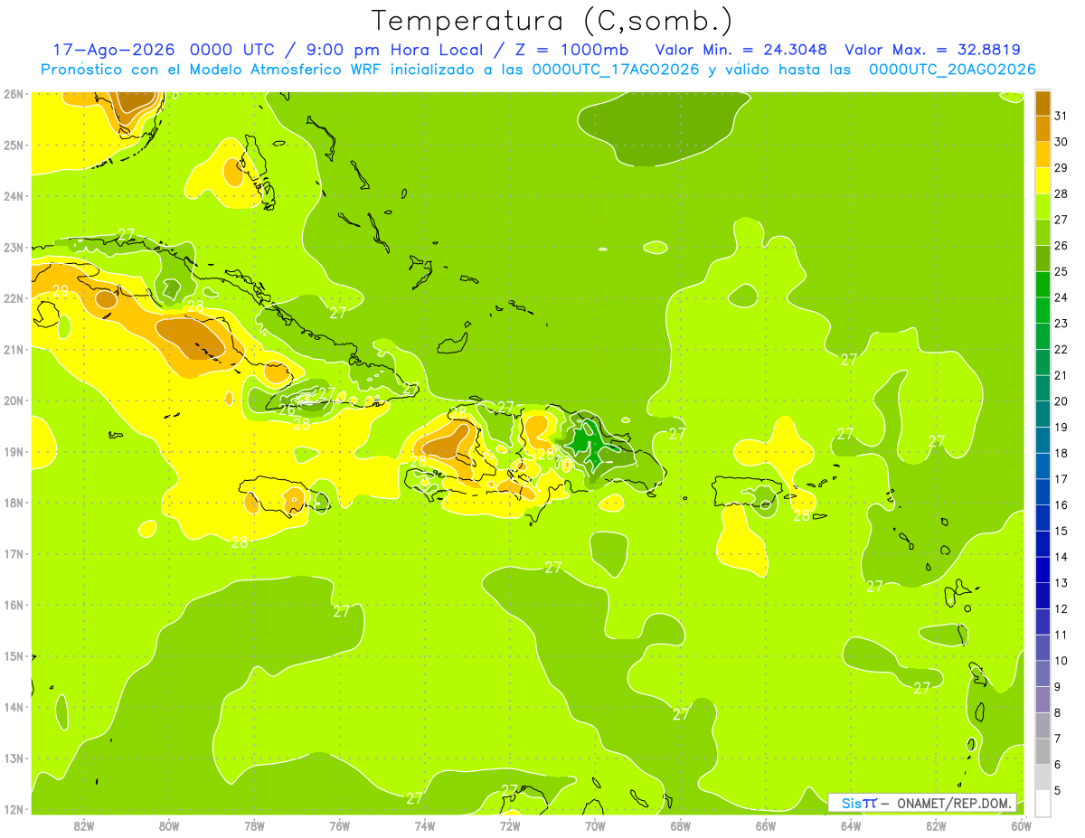Click the colorbar segment between 26 and 27
Screen dimensions: 1085x838
tap(1043, 232)
